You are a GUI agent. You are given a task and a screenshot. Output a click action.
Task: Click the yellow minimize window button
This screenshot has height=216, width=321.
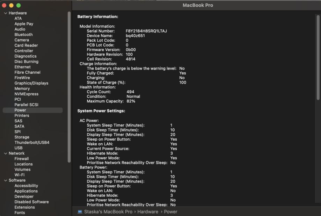point(11,6)
